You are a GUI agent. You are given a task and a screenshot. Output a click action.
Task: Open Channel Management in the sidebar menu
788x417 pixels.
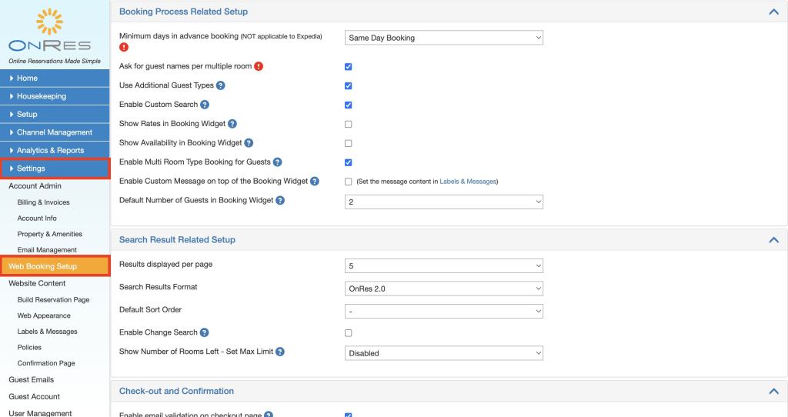point(54,132)
